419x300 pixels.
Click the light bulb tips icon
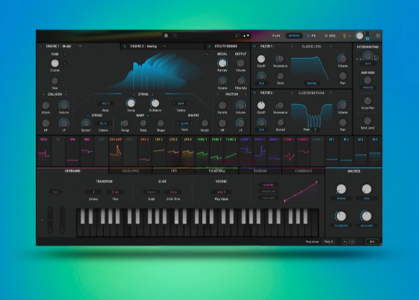[x=345, y=36]
